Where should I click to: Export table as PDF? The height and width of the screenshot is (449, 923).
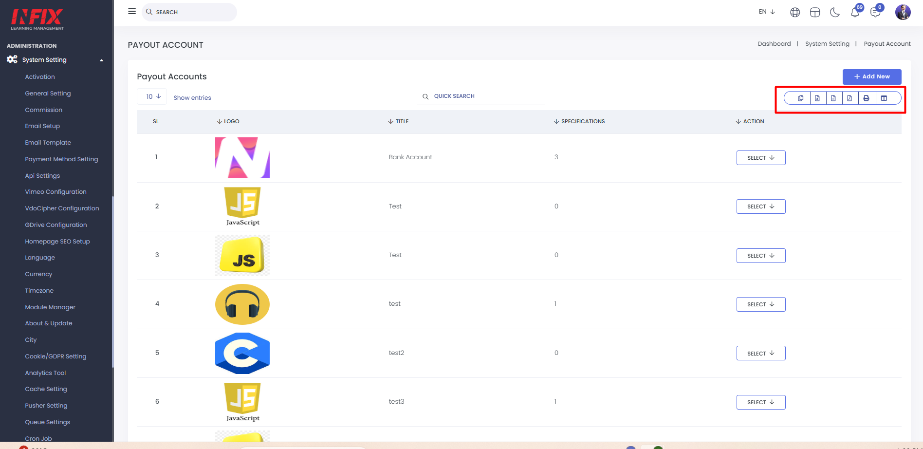click(x=849, y=98)
